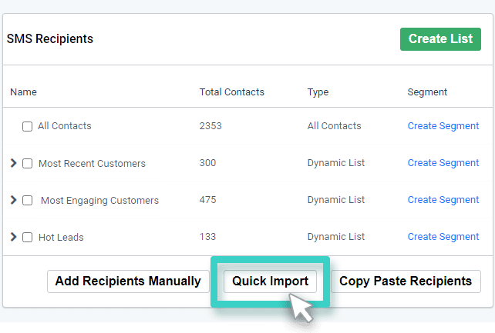Expand the Most Recent Customers row

click(13, 163)
